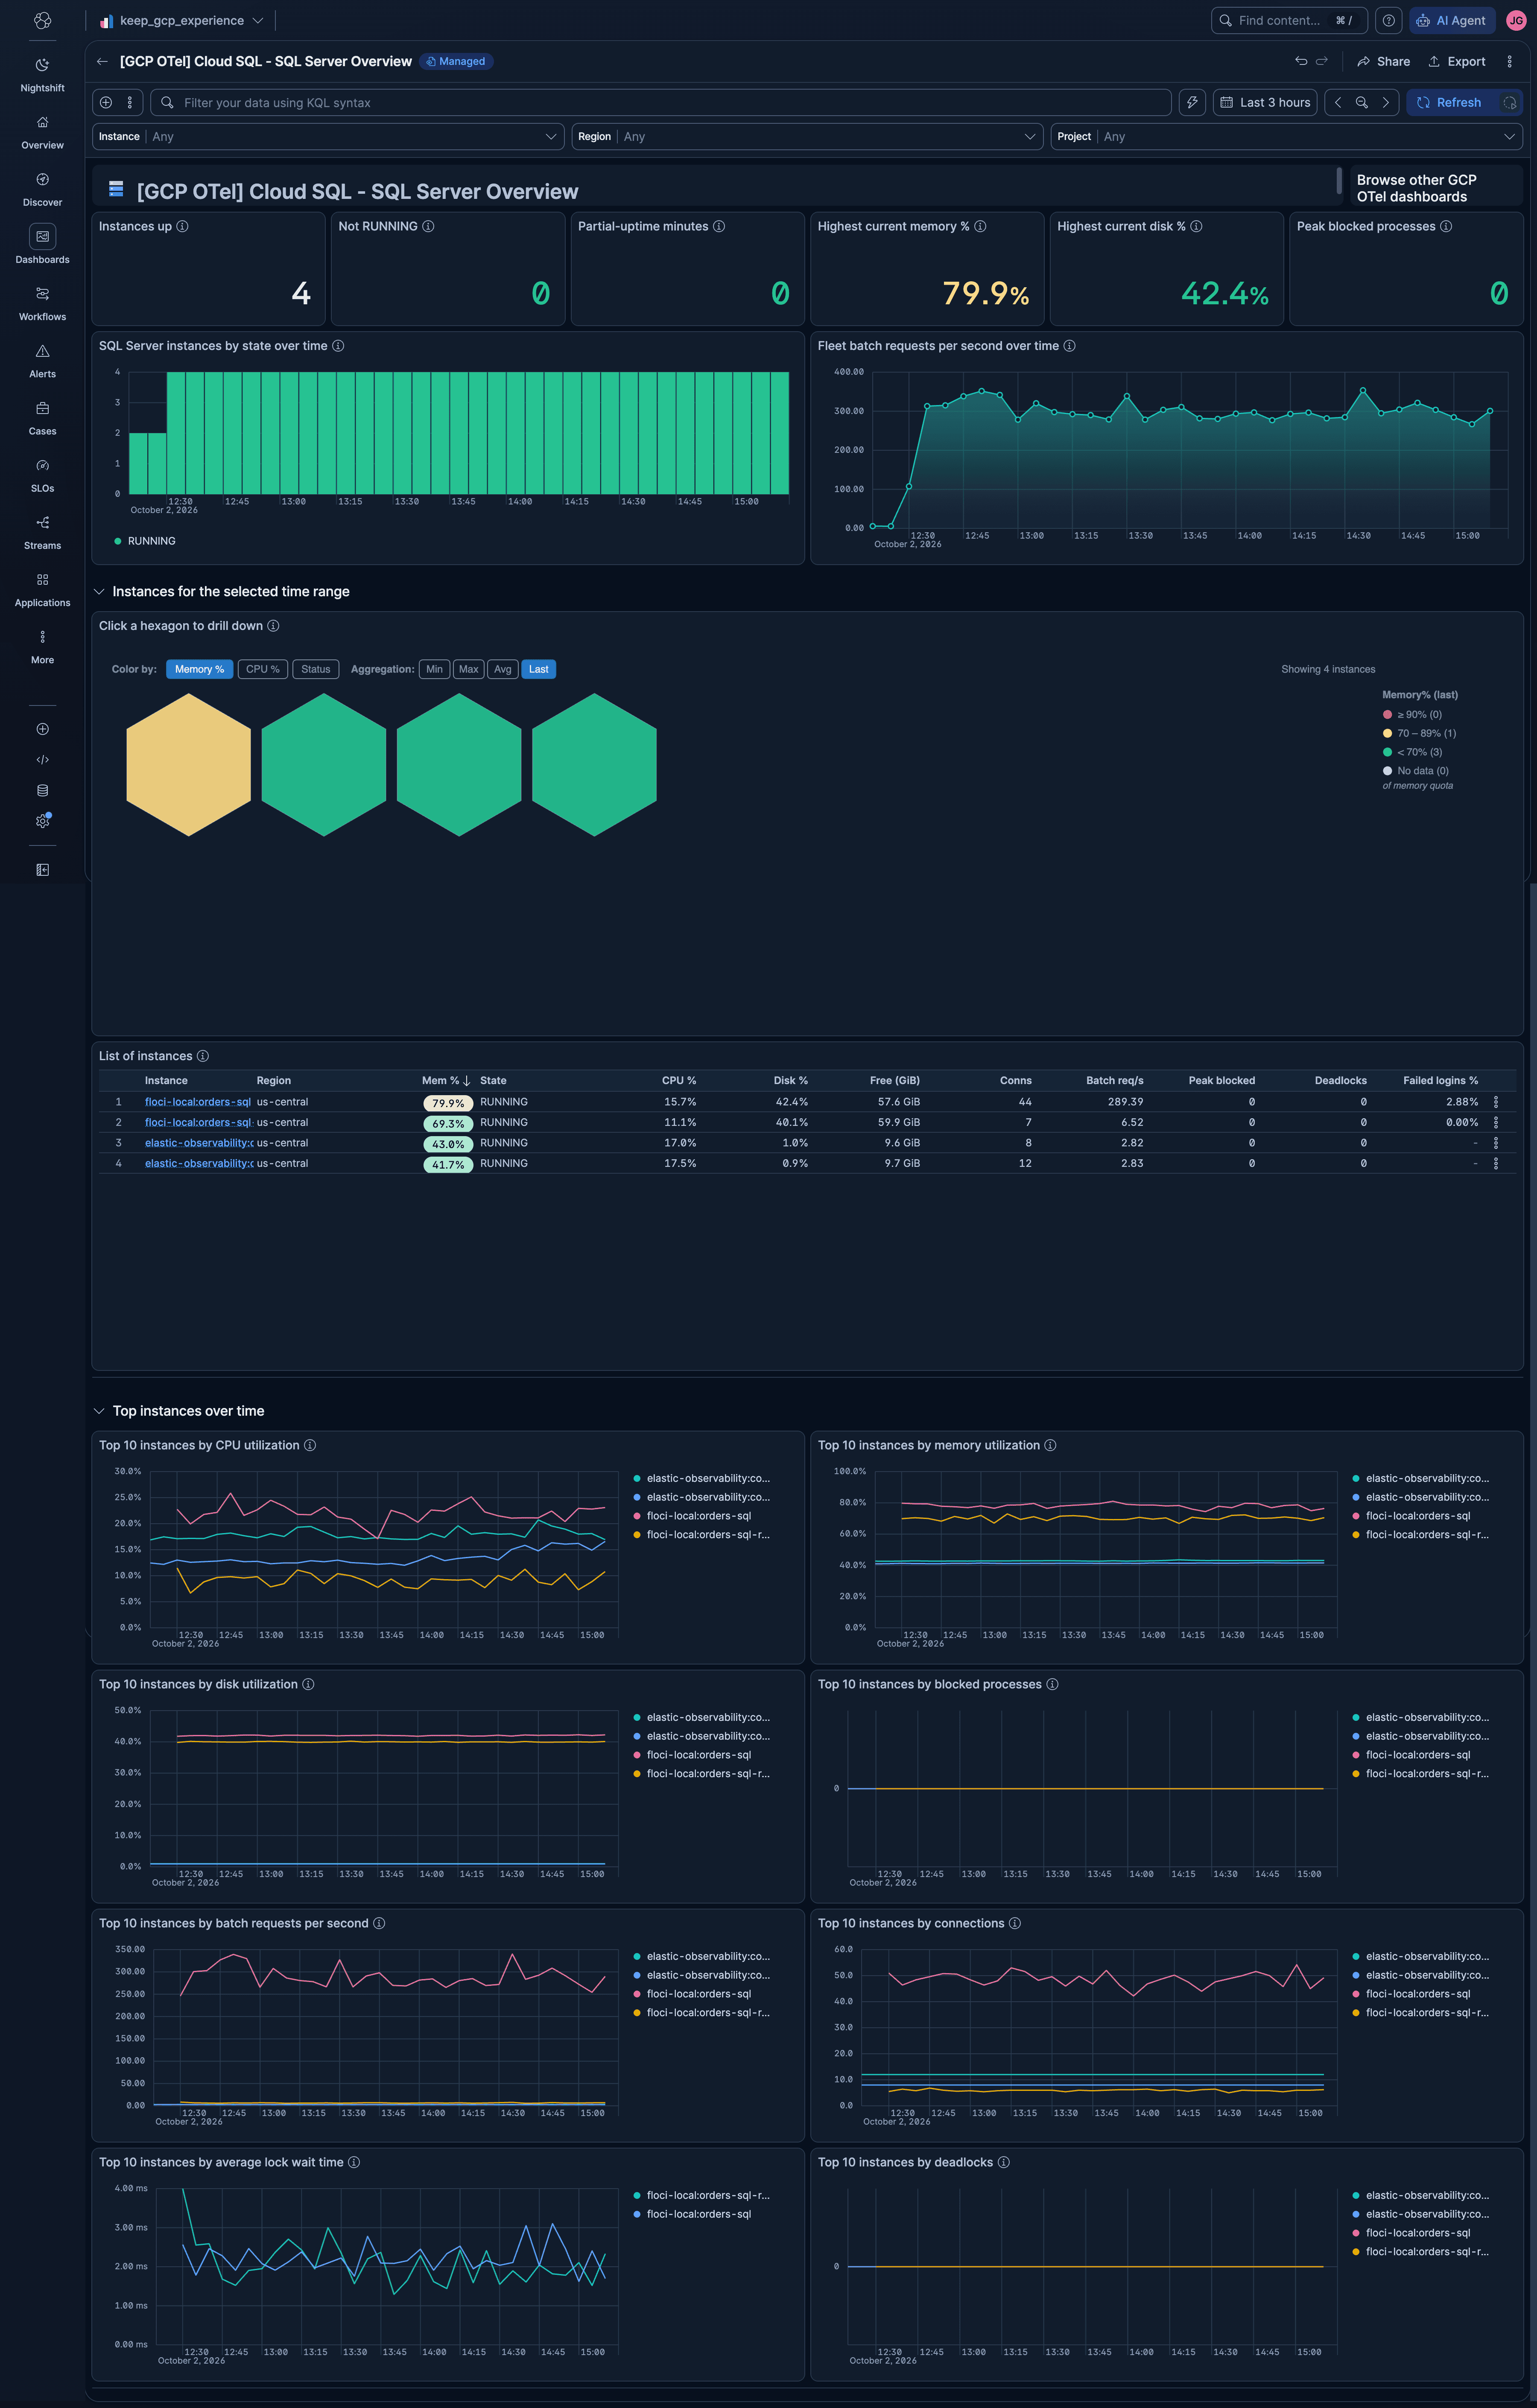Image resolution: width=1537 pixels, height=2408 pixels.
Task: Open the dashboard three-dot options menu
Action: click(x=1509, y=61)
